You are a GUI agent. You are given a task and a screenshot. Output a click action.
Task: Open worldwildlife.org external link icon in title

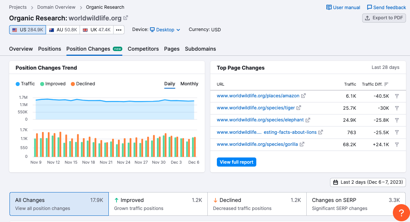point(126,18)
